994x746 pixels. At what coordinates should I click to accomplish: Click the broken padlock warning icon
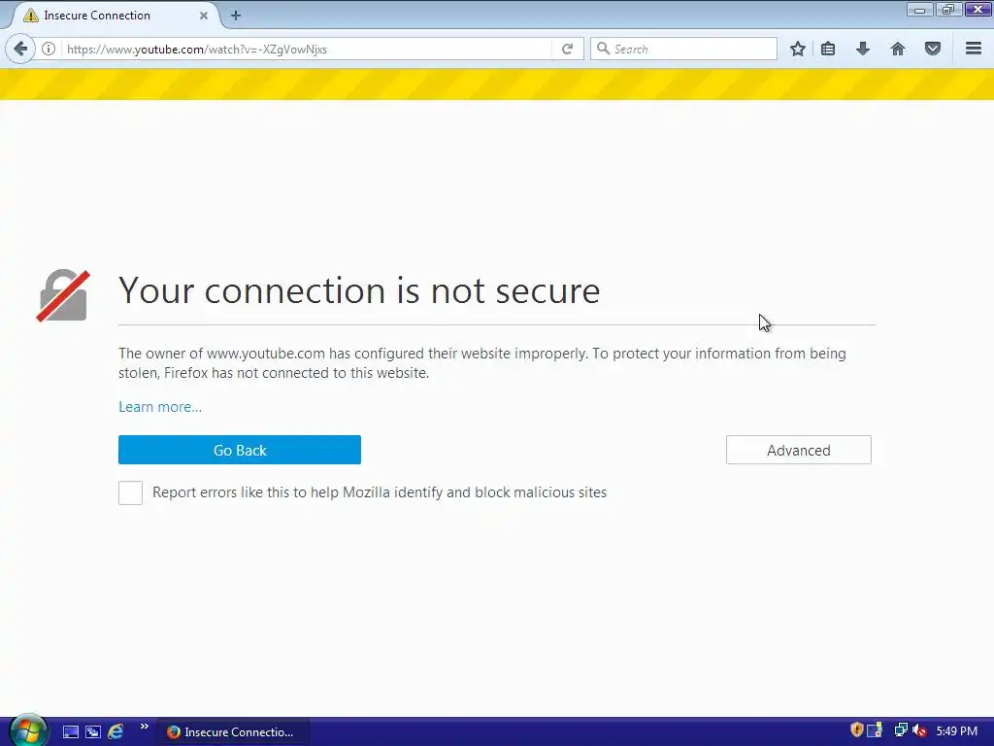click(63, 295)
